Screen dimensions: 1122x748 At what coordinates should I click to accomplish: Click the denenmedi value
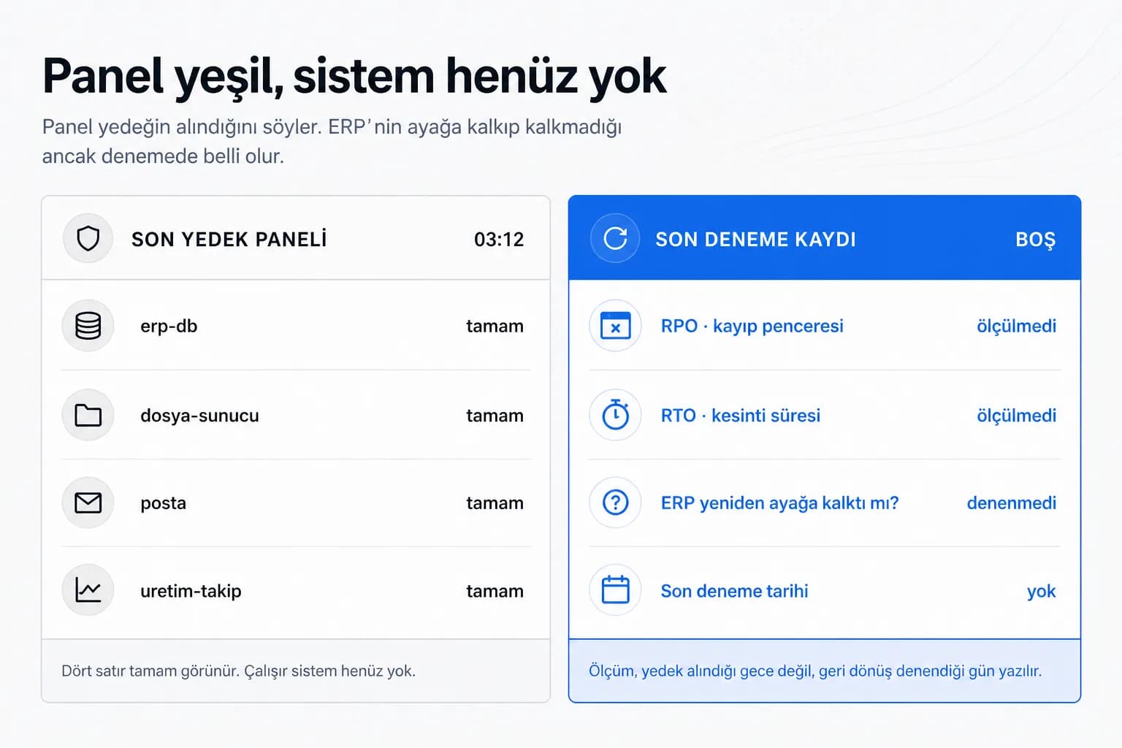pyautogui.click(x=1011, y=503)
